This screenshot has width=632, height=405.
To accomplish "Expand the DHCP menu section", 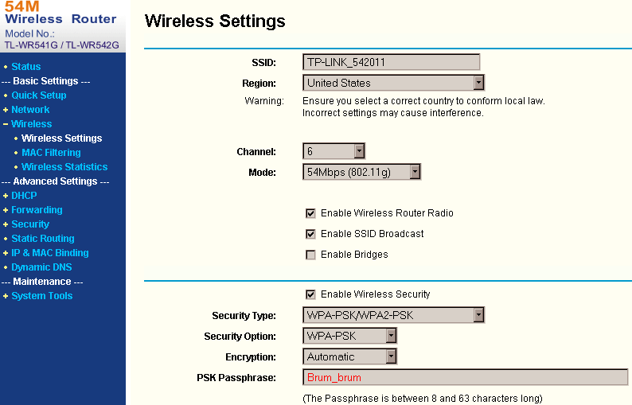I will pyautogui.click(x=6, y=196).
